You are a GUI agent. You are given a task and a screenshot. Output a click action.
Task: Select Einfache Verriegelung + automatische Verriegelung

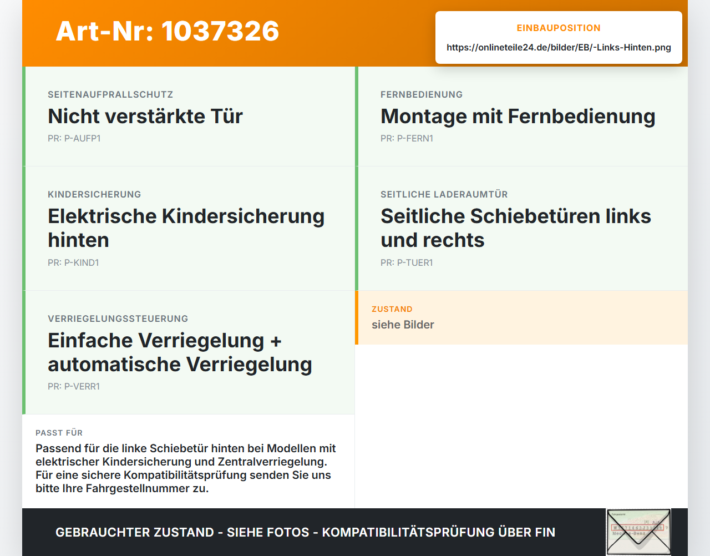pyautogui.click(x=180, y=352)
